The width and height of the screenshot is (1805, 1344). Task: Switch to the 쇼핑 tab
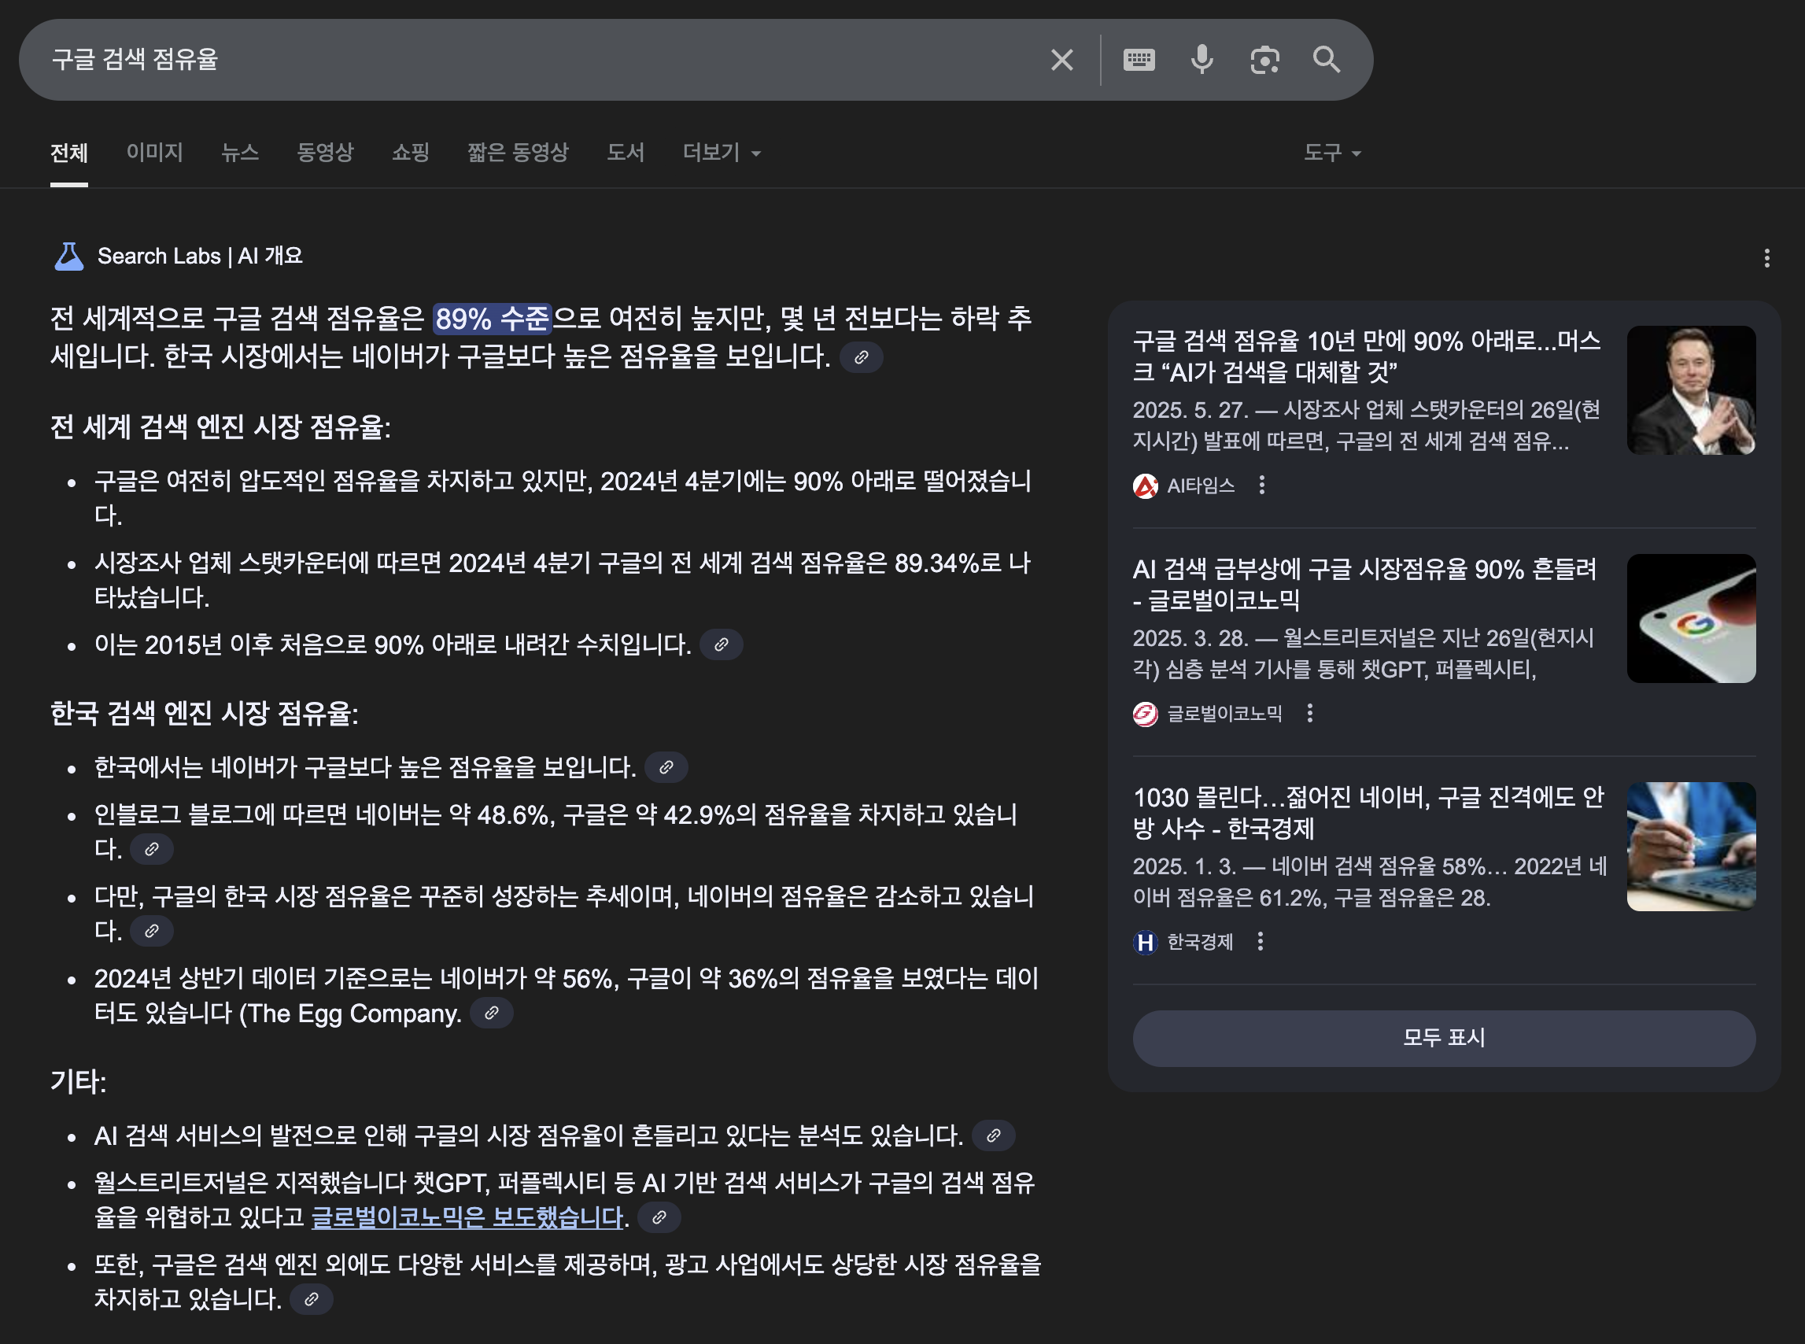point(411,152)
